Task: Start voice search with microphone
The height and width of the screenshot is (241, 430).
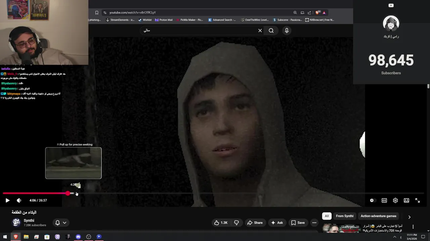Action: pyautogui.click(x=287, y=30)
